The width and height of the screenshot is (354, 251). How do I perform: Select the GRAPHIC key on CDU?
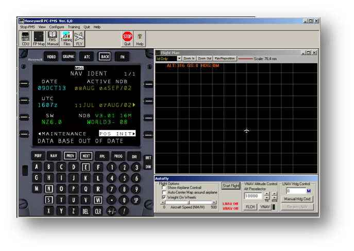click(x=69, y=57)
